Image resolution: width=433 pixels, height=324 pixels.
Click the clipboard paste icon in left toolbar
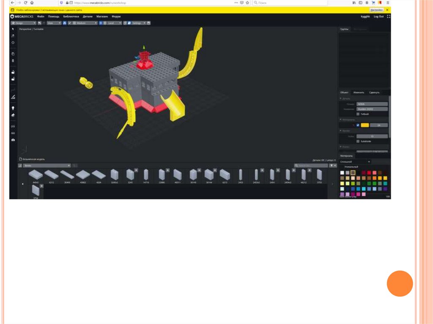tap(13, 54)
